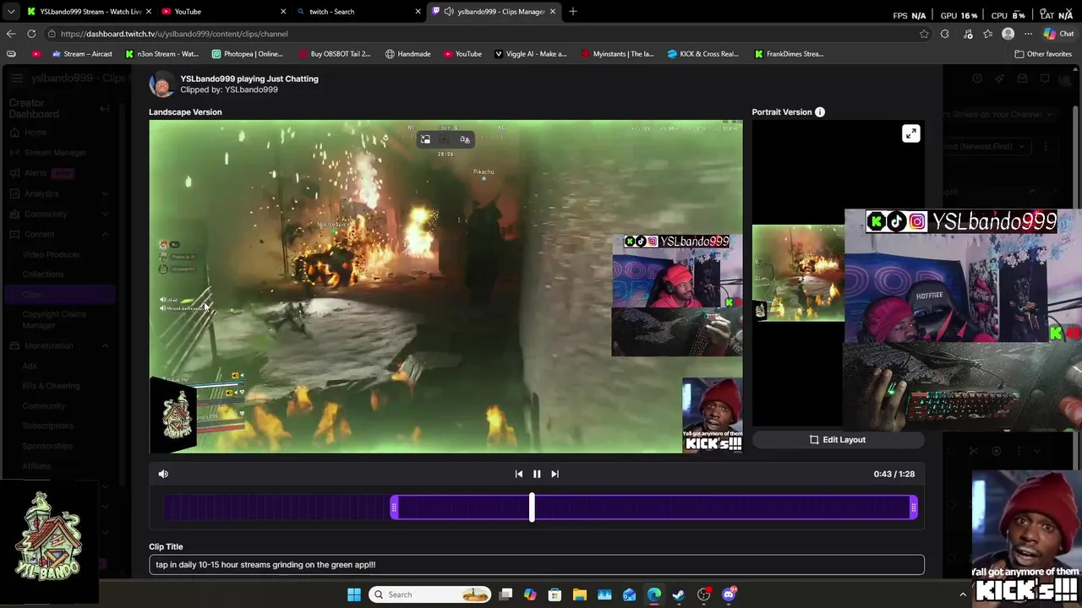Screen dimensions: 1082x608
Task: Open Microsoft Edge taskbar icon
Action: (x=654, y=594)
